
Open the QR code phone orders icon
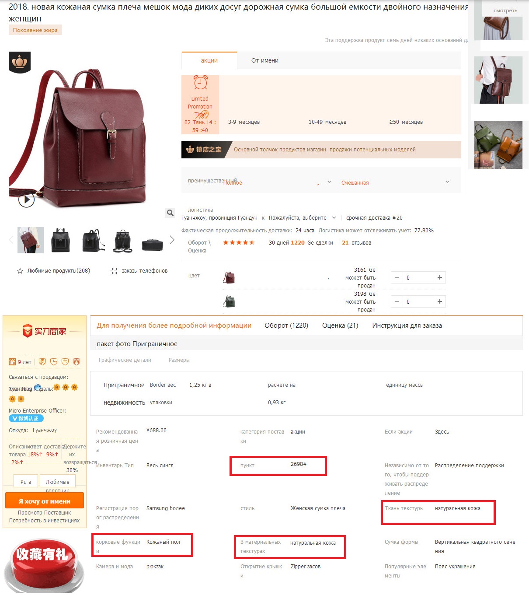pos(113,271)
